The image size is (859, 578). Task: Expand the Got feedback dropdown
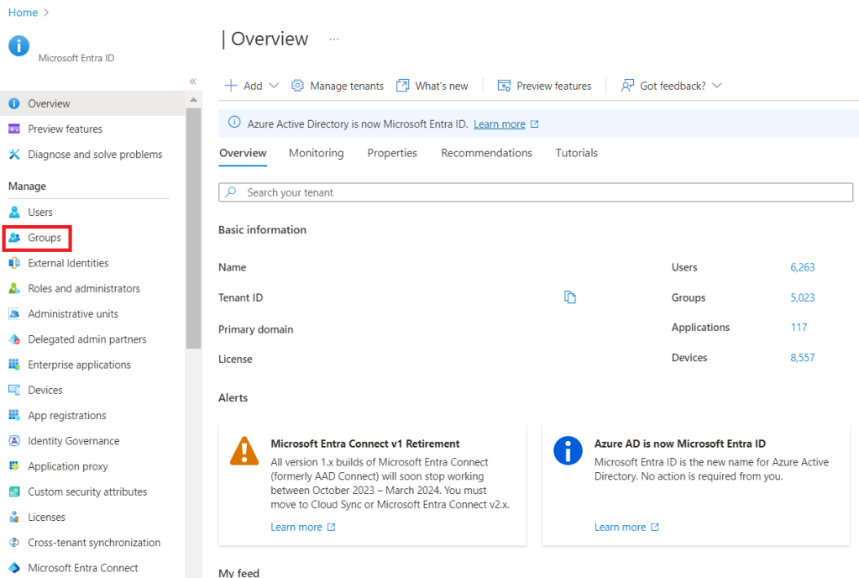click(670, 85)
